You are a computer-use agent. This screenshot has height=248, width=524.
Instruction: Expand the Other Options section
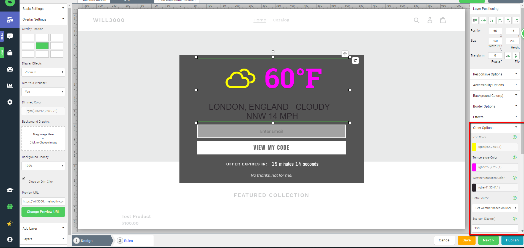(x=495, y=128)
